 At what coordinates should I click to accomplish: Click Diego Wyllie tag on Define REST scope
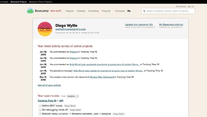[x=70, y=106]
